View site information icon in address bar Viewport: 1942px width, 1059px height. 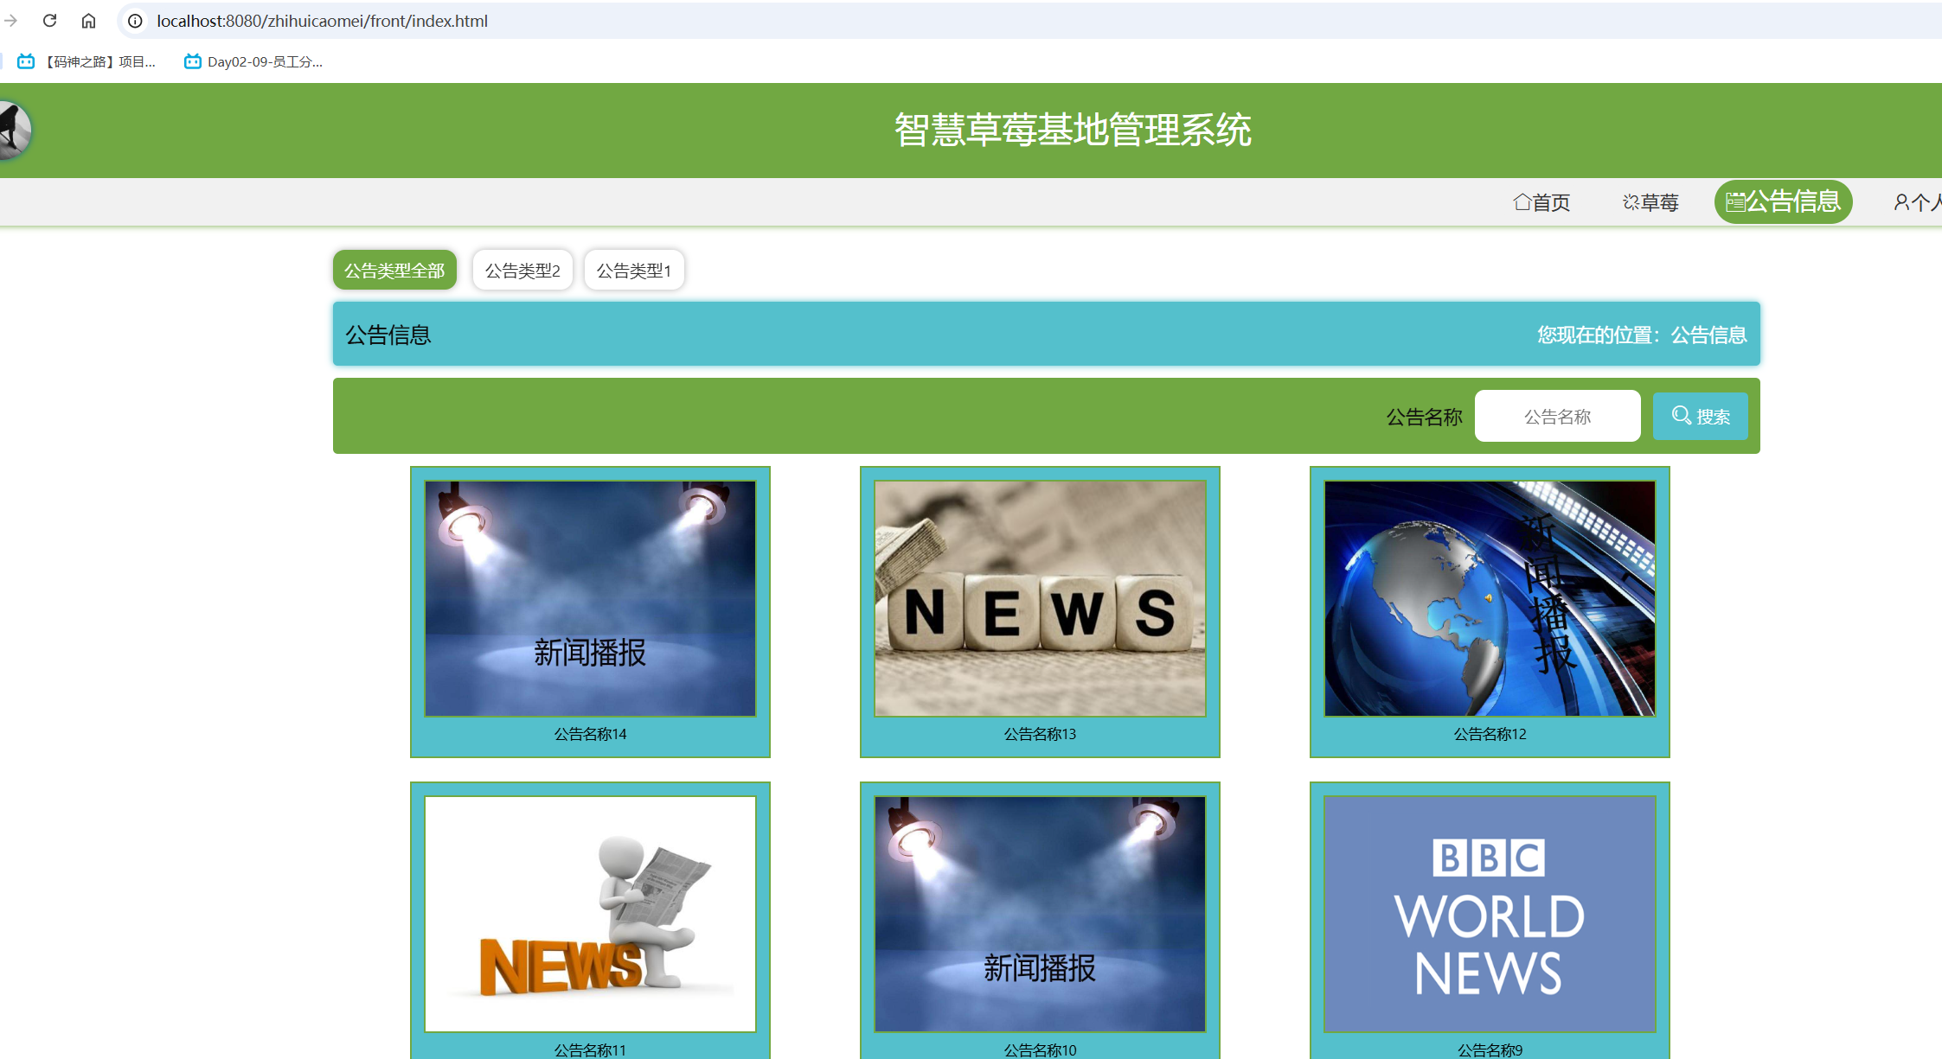pyautogui.click(x=135, y=21)
